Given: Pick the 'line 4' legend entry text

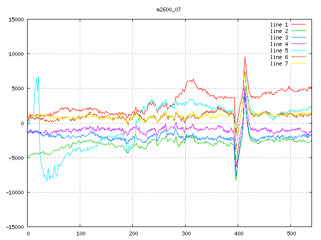Looking at the screenshot, I should (x=279, y=44).
